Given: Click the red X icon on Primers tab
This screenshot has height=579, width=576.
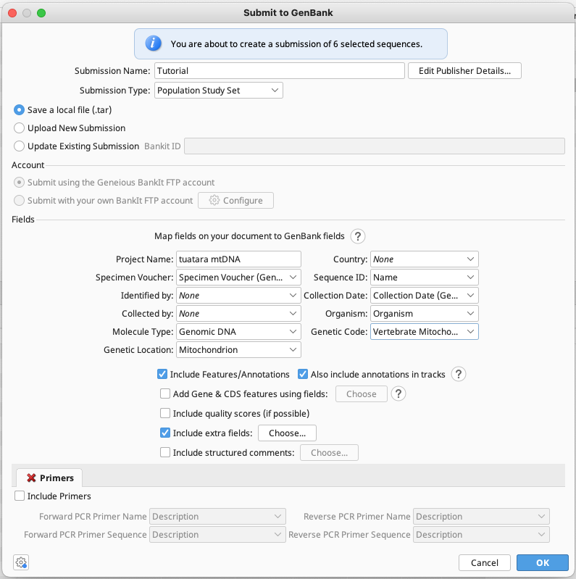Looking at the screenshot, I should coord(31,478).
